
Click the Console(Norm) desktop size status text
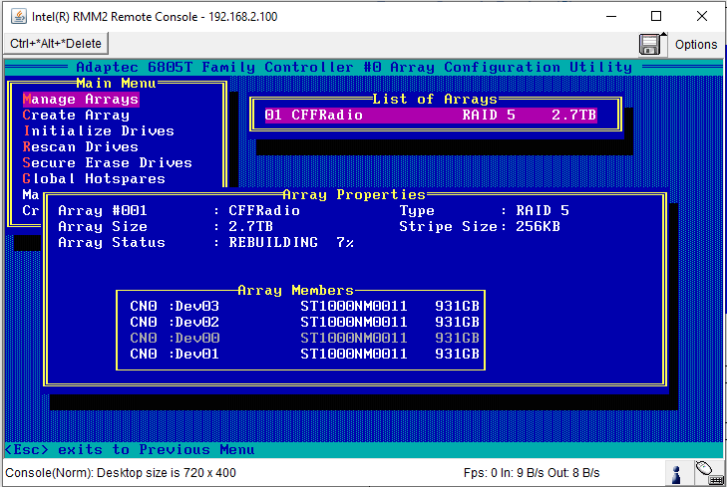point(121,473)
